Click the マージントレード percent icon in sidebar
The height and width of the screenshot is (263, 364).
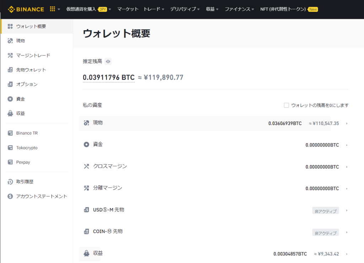click(10, 56)
